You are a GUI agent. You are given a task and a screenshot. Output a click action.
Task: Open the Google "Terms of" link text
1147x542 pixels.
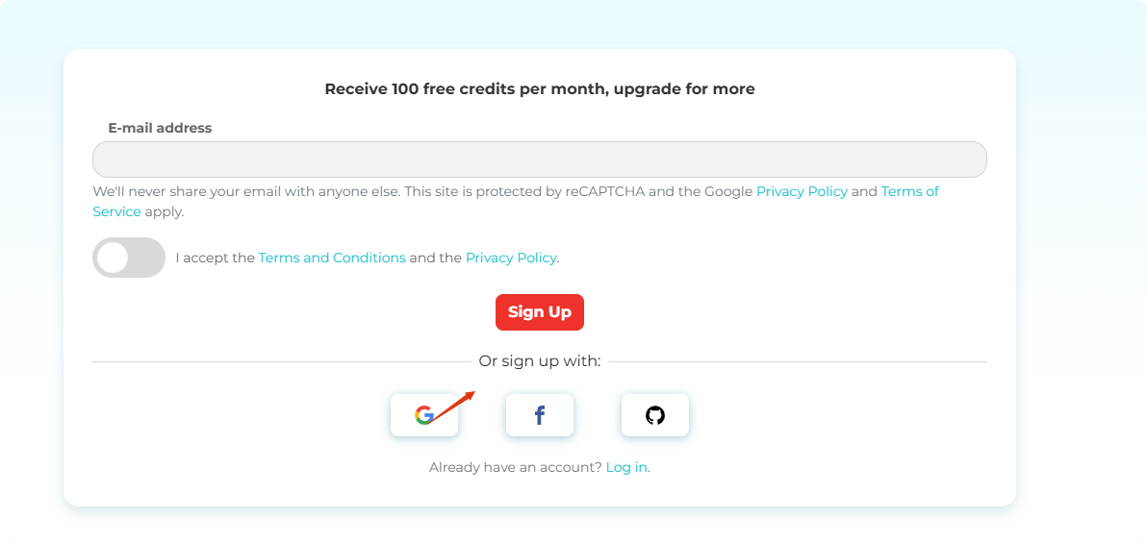pyautogui.click(x=910, y=191)
